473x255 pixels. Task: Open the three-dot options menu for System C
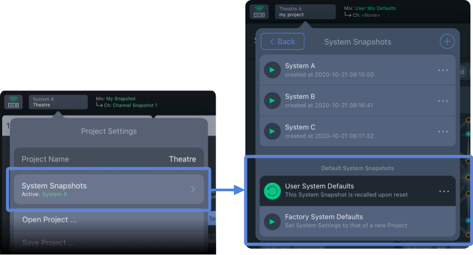point(443,131)
